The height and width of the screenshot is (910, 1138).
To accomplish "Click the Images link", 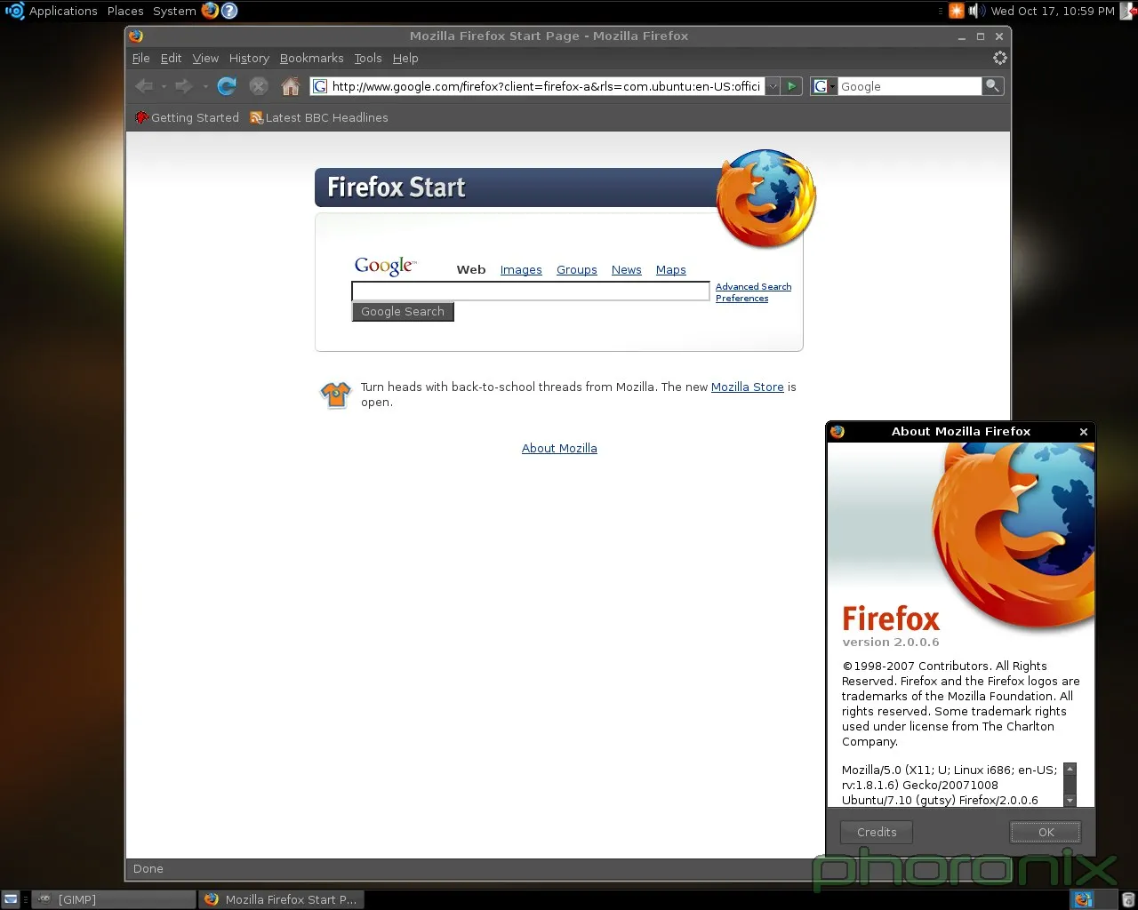I will coord(521,269).
